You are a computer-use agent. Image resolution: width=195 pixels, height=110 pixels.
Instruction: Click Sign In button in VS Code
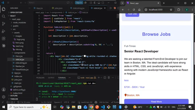click(x=79, y=3)
